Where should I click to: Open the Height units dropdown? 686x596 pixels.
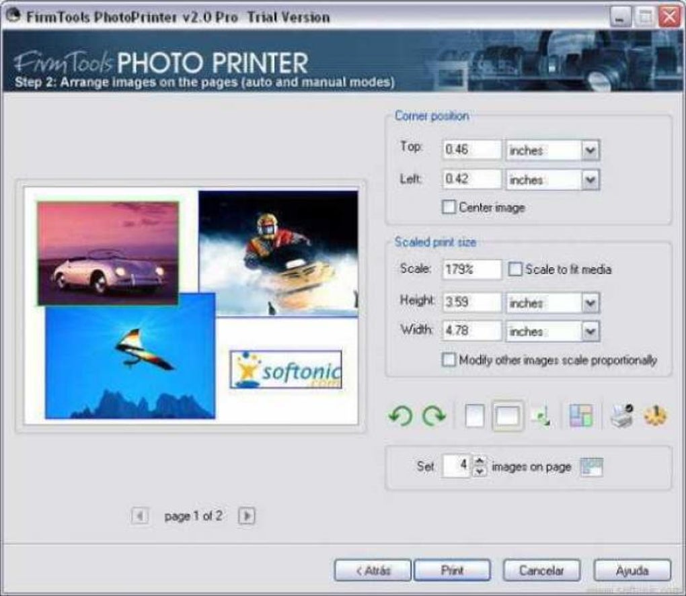(x=590, y=303)
